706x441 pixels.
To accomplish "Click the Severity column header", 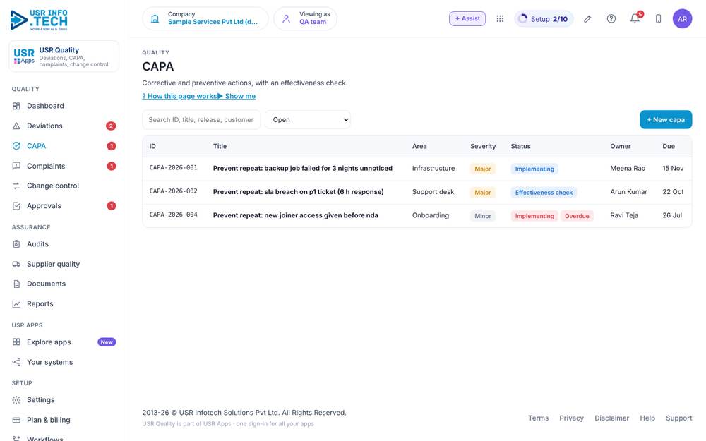I will (x=483, y=146).
